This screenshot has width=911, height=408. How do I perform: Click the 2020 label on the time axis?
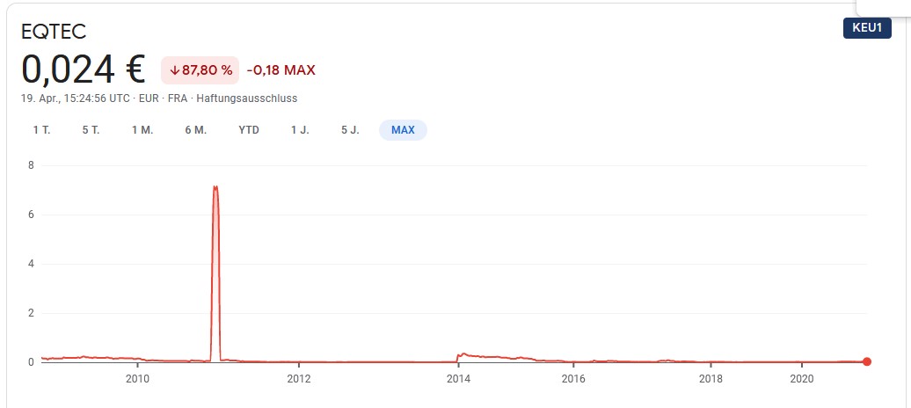pos(801,379)
